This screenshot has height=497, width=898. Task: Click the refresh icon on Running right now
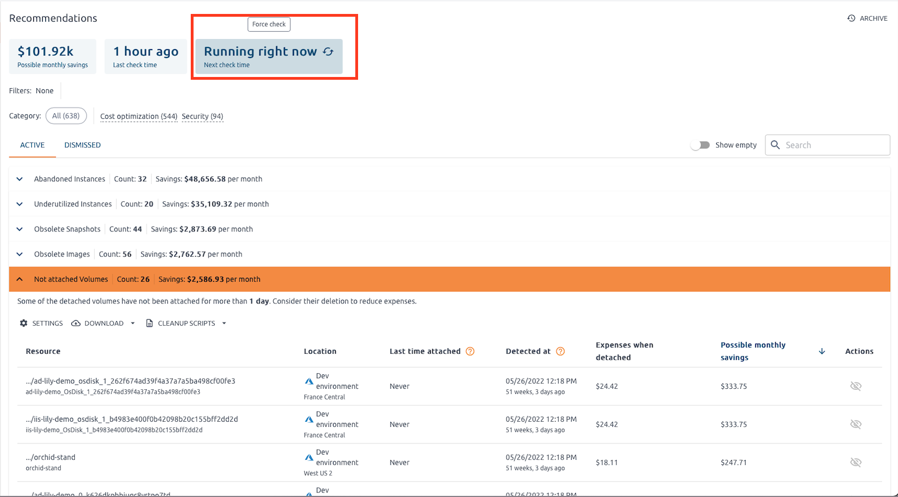tap(328, 51)
